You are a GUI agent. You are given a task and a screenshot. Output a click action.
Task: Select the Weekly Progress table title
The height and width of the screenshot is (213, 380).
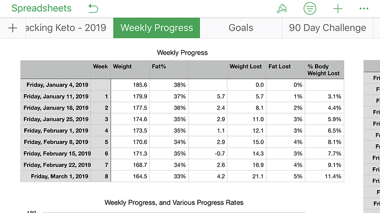click(x=182, y=53)
